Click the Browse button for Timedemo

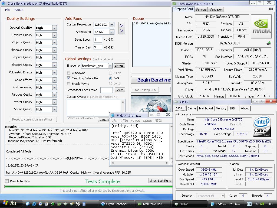119,66
